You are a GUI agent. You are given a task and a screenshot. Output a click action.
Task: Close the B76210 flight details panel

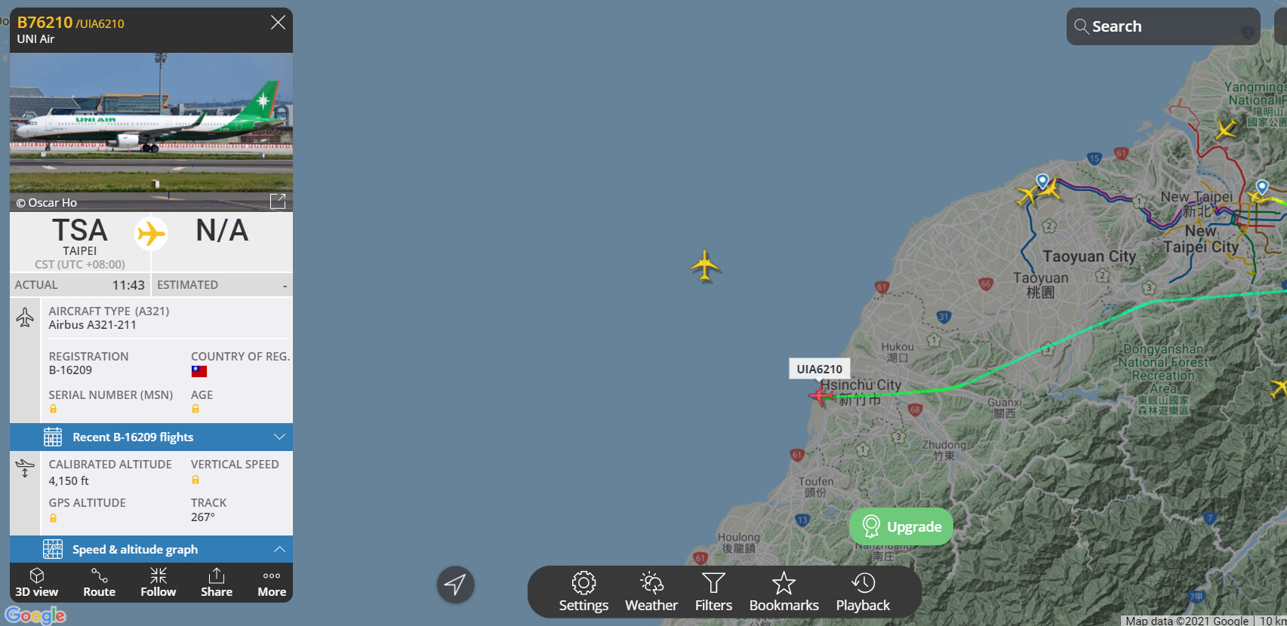(x=278, y=23)
